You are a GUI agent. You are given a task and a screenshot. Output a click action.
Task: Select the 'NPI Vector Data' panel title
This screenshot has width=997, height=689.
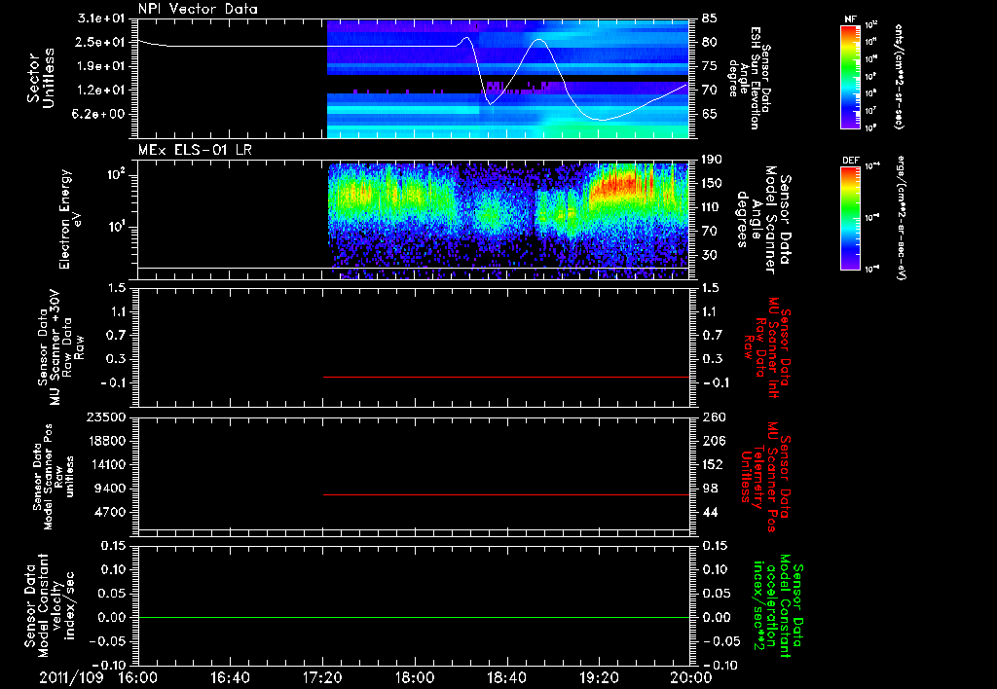coord(198,9)
